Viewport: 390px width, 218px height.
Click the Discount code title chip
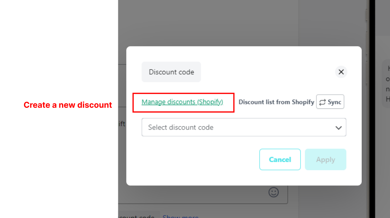click(x=171, y=72)
